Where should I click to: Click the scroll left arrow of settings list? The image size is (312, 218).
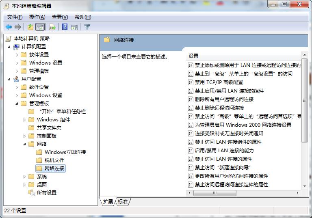pyautogui.click(x=189, y=193)
